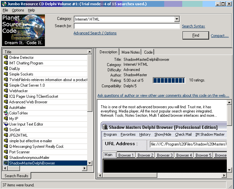Click the icon beside SrcGet
This screenshot has height=189, width=234.
6,129
